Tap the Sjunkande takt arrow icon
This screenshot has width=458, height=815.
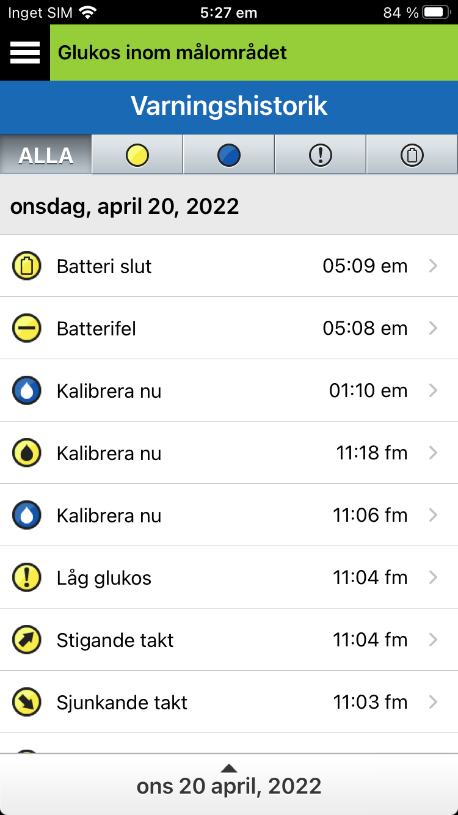(x=27, y=703)
